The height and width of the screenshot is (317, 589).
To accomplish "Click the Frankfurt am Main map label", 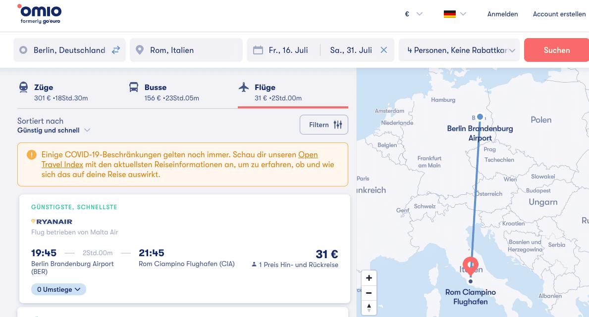I will click(x=429, y=162).
